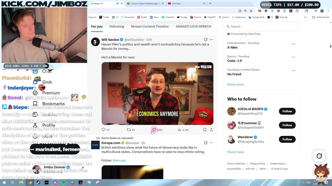Open Grok in X sidebar
This screenshot has width=332, height=186.
click(x=42, y=82)
